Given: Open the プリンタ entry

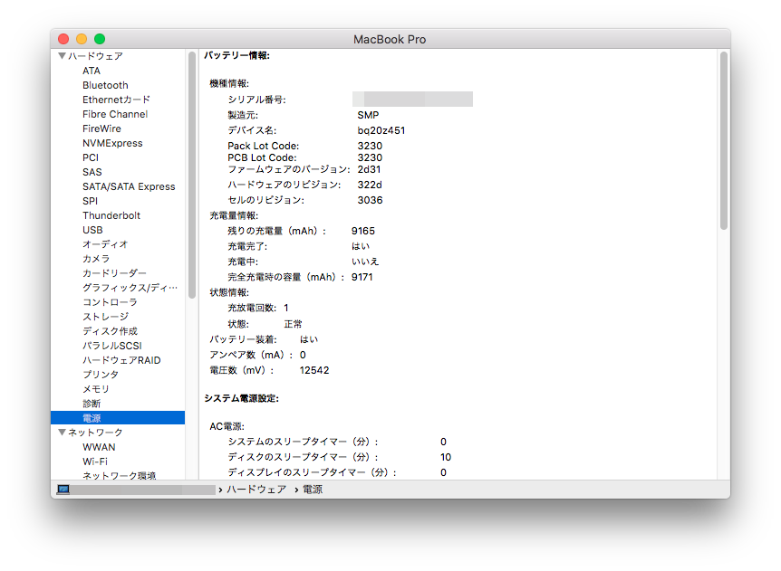Looking at the screenshot, I should 101,374.
